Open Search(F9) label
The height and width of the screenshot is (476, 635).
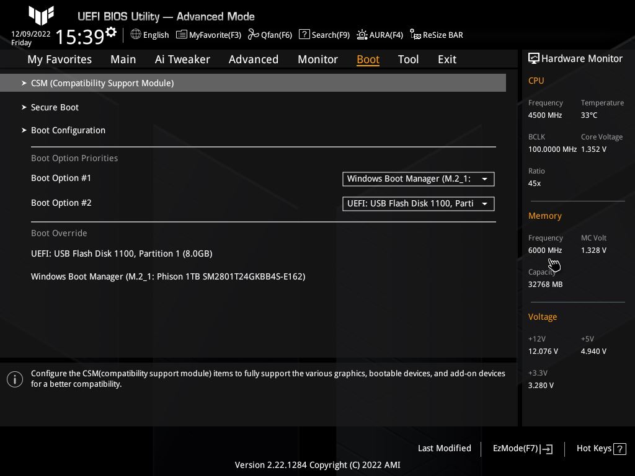331,35
